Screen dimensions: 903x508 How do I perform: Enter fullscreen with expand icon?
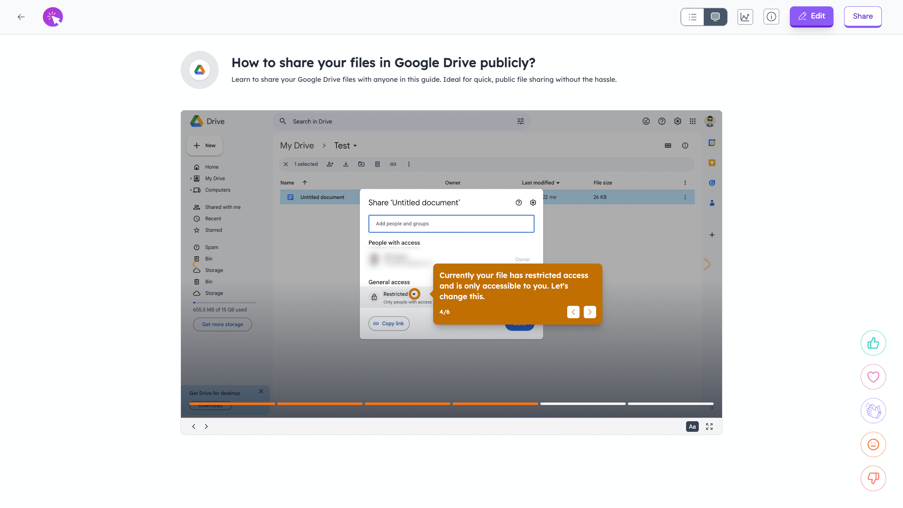[x=709, y=427]
